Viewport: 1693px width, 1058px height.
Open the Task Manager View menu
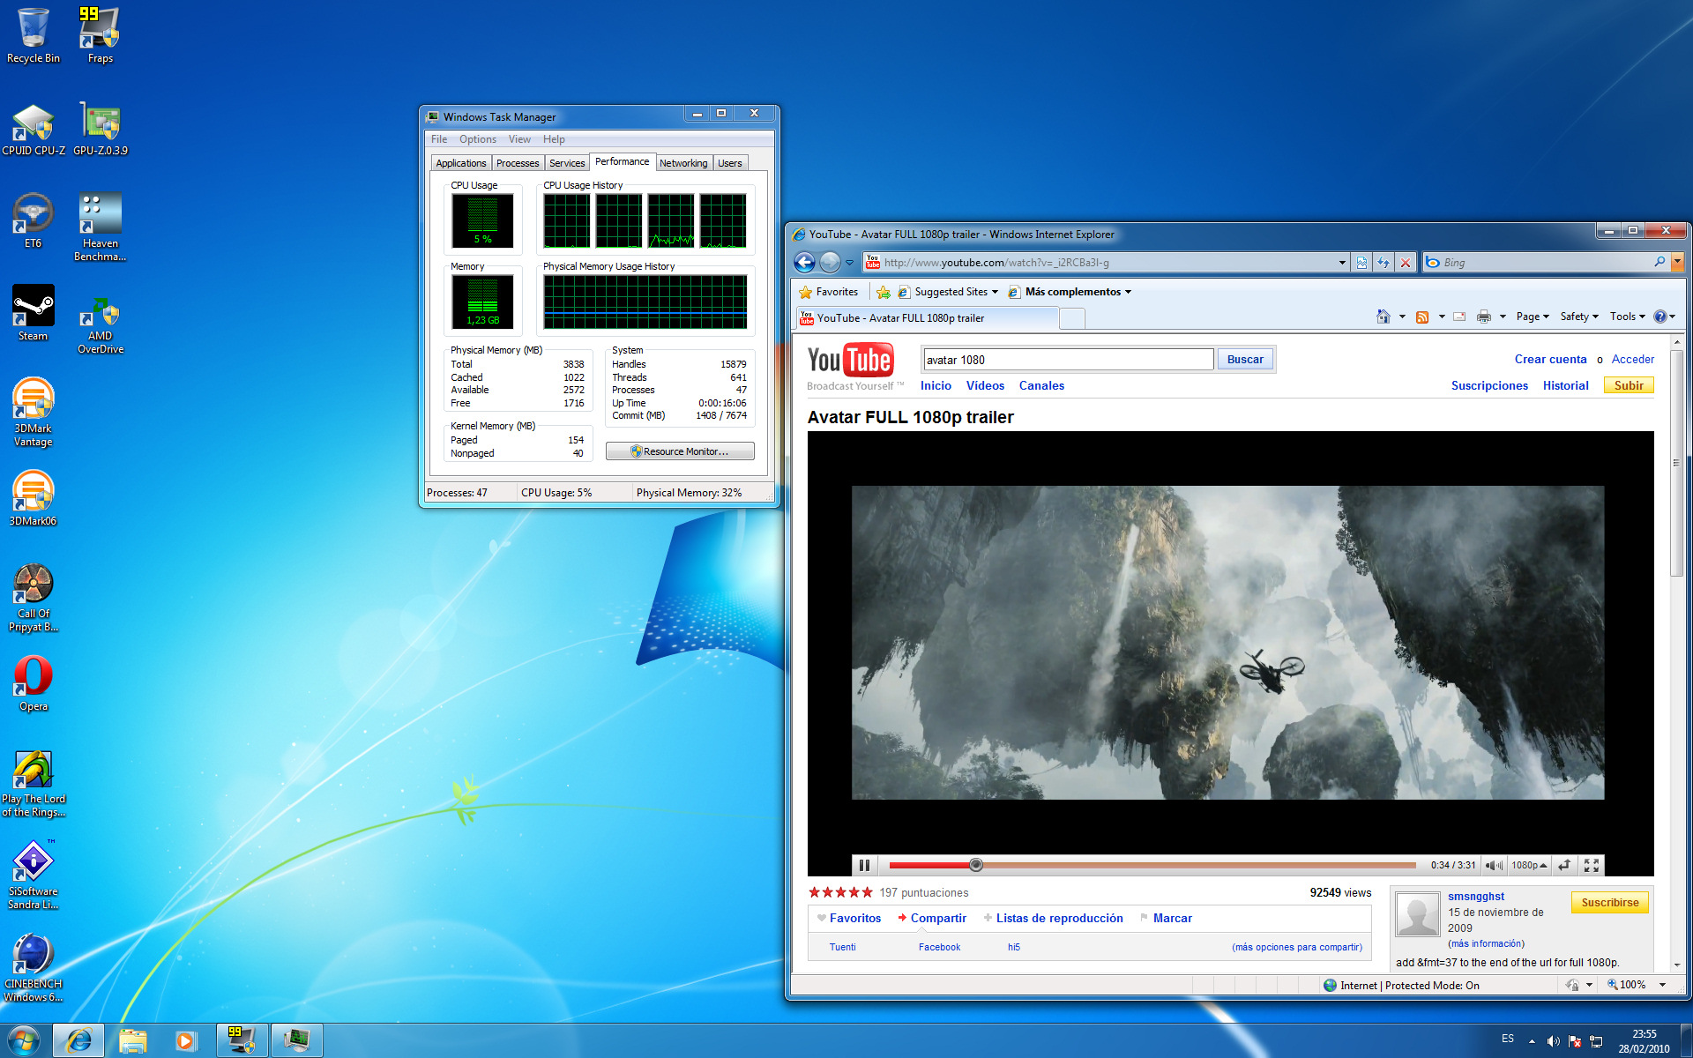[x=519, y=139]
